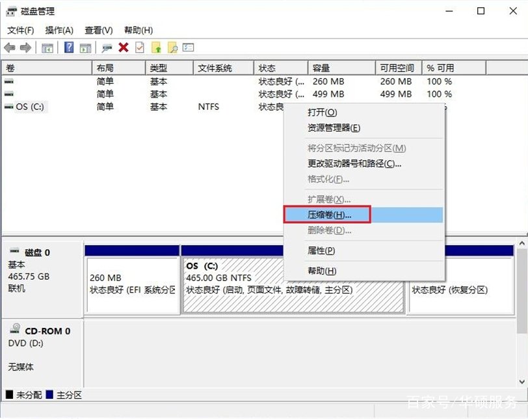This screenshot has height=419, width=528.
Task: Click the checkmark properties icon on the toolbar
Action: pos(139,47)
